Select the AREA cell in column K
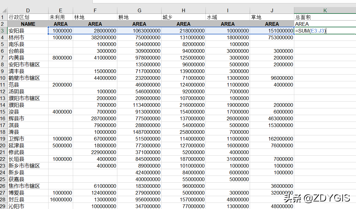This screenshot has width=356, height=209. [325, 24]
